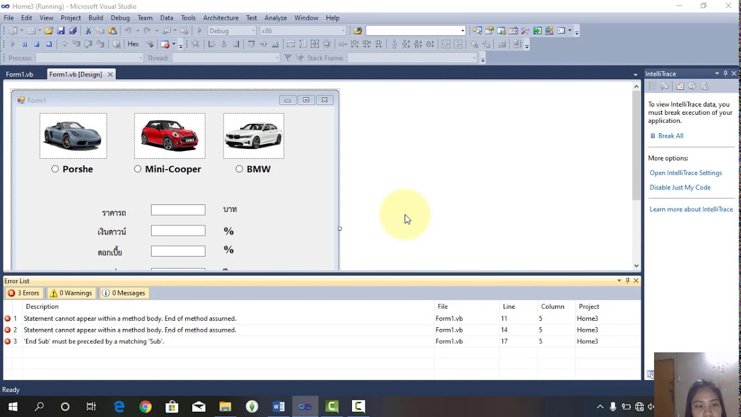Close the Error List panel
The width and height of the screenshot is (741, 417).
636,280
